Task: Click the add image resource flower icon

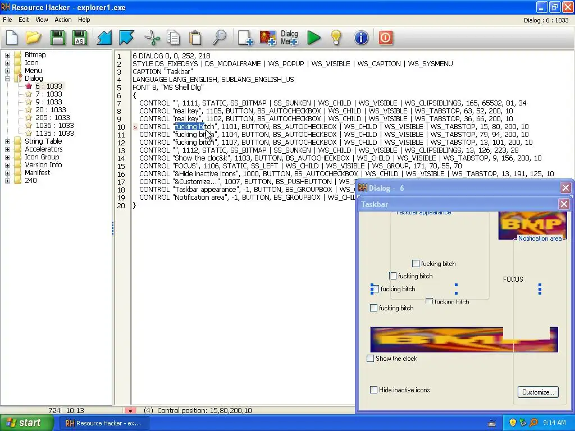Action: coord(268,38)
